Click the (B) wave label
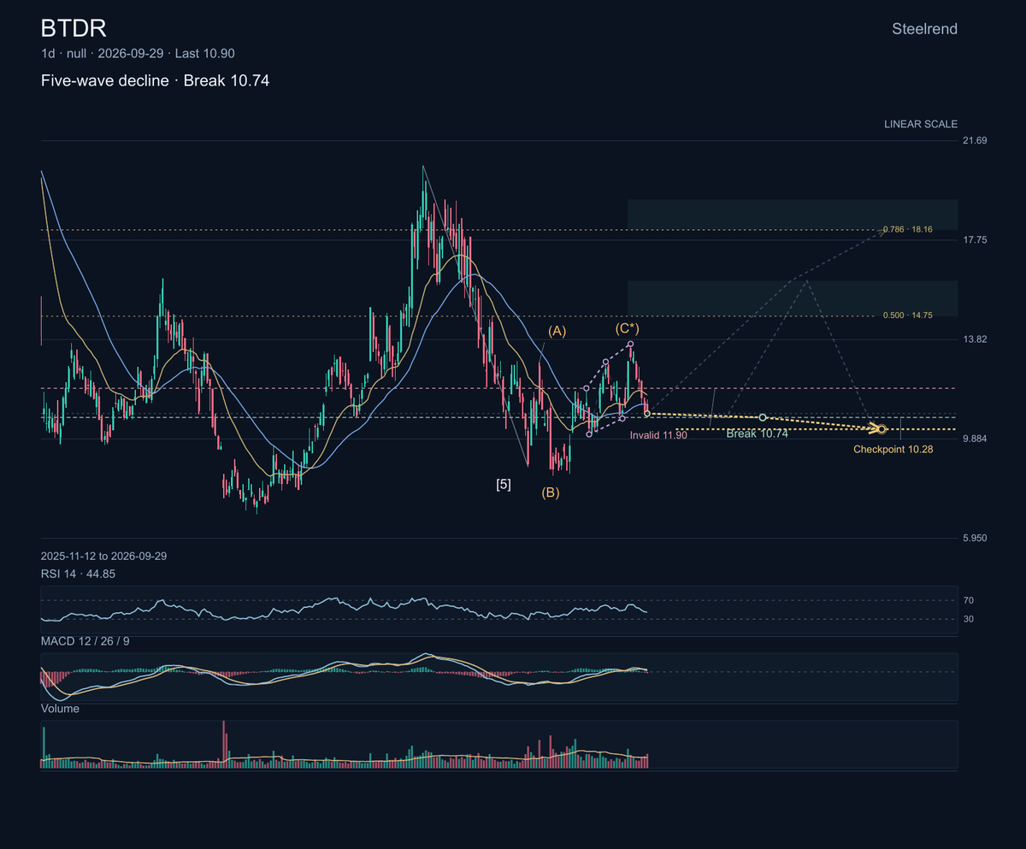Screen dimensions: 1026x849 click(550, 492)
